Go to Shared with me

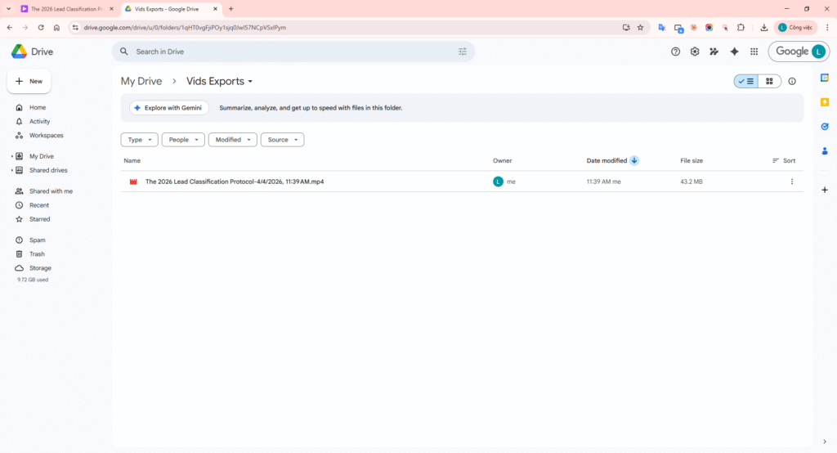tap(51, 191)
